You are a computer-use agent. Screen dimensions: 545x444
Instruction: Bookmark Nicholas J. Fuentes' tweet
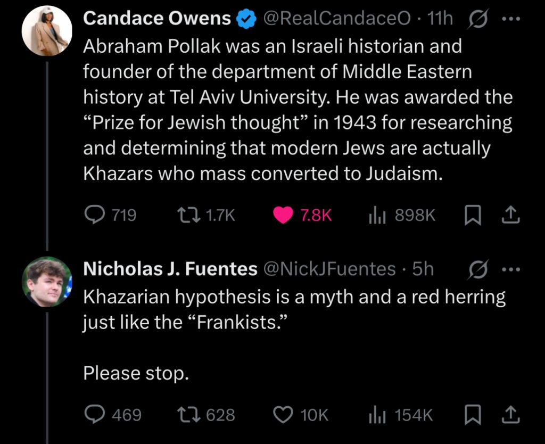tap(473, 415)
